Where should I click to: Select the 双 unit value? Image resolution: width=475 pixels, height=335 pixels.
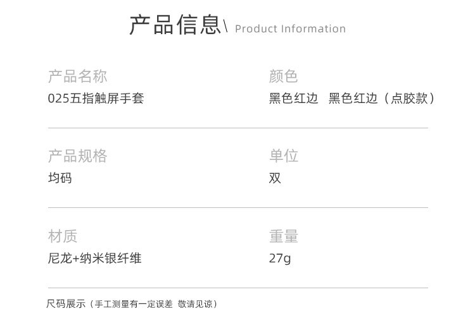(275, 178)
